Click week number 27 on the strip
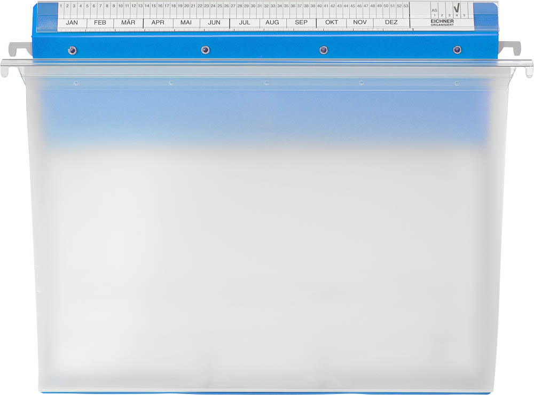534x395 pixels. point(233,6)
